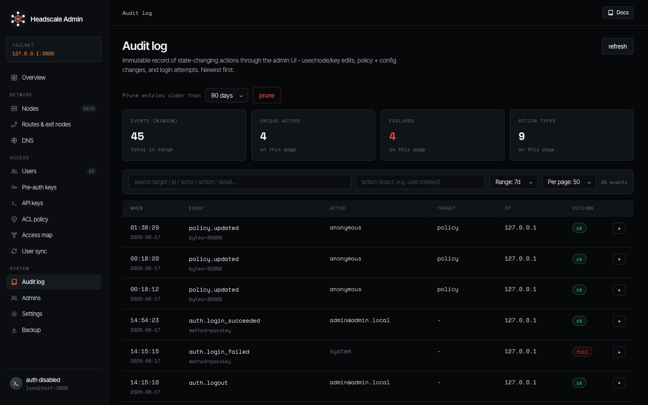Screen dimensions: 648x405
Task: Expand the auth.login_failed row details
Action: pyautogui.click(x=619, y=352)
